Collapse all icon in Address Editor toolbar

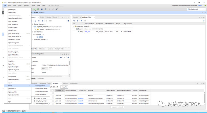click(x=78, y=21)
